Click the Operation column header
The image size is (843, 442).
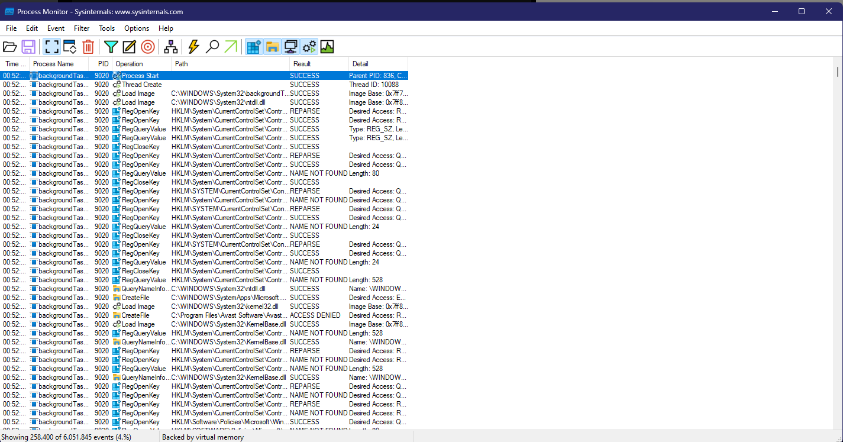(142, 64)
